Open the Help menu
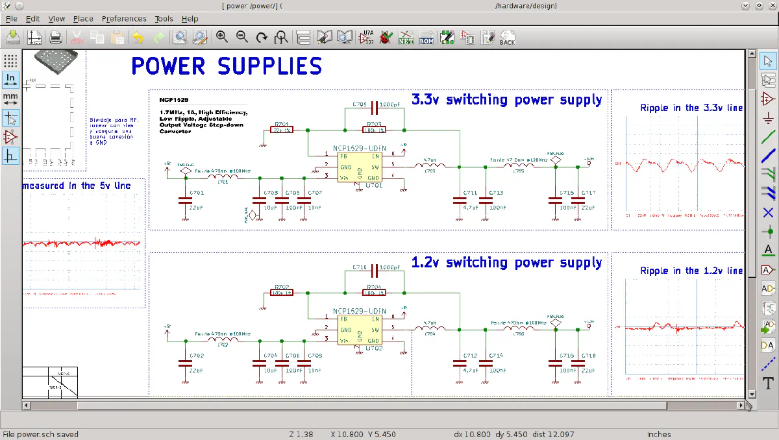This screenshot has width=779, height=440. [190, 19]
